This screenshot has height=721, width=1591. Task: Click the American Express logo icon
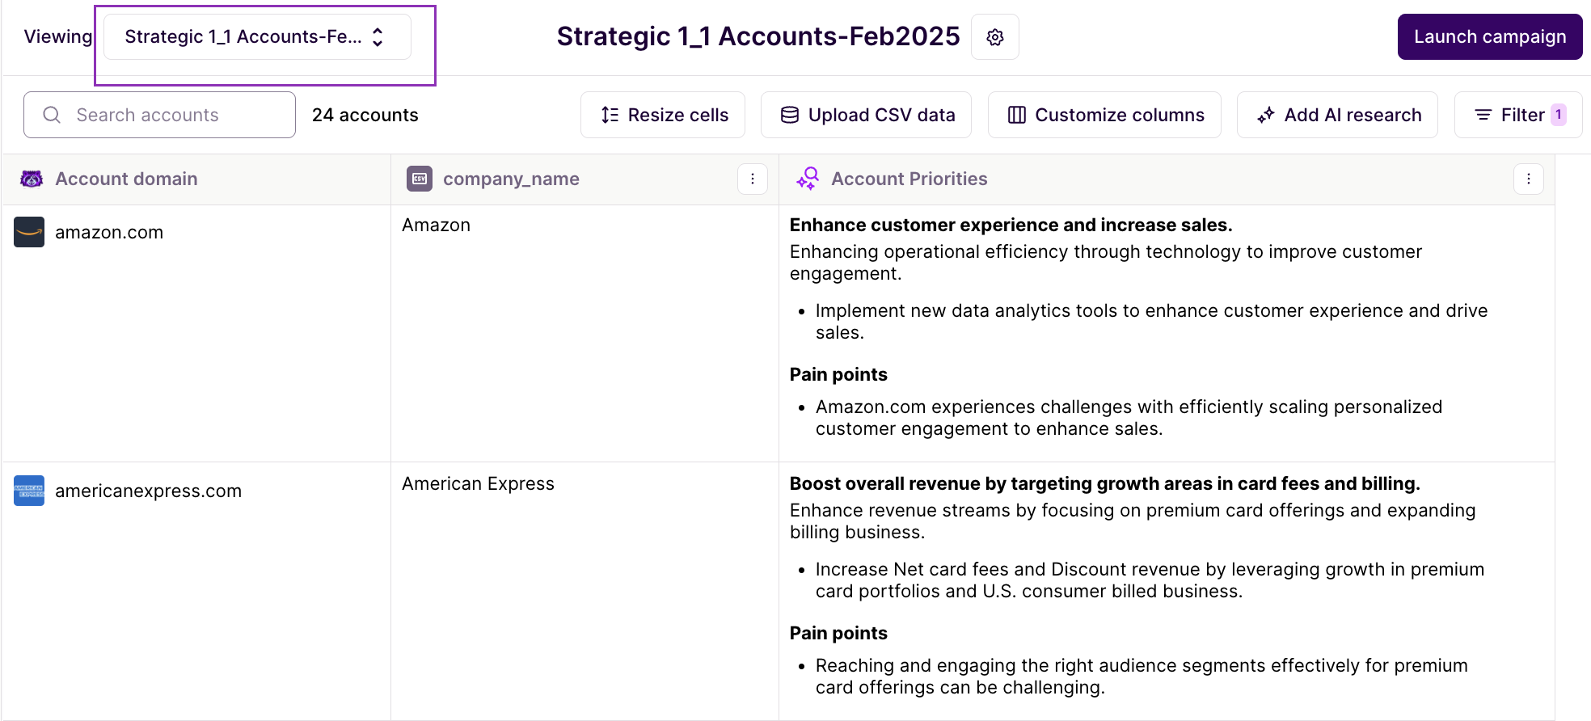(x=29, y=491)
